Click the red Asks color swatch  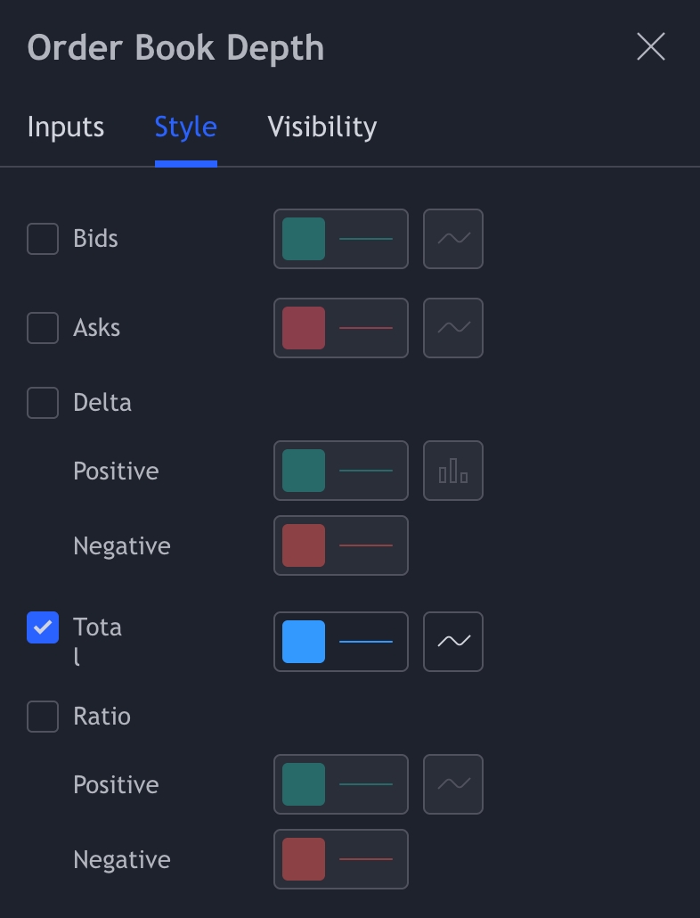pos(304,328)
